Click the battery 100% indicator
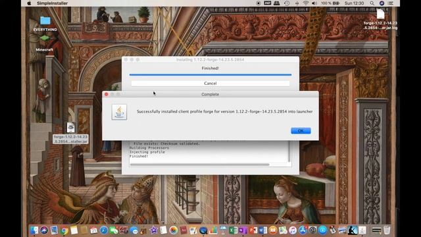The image size is (421, 237). pos(330,3)
